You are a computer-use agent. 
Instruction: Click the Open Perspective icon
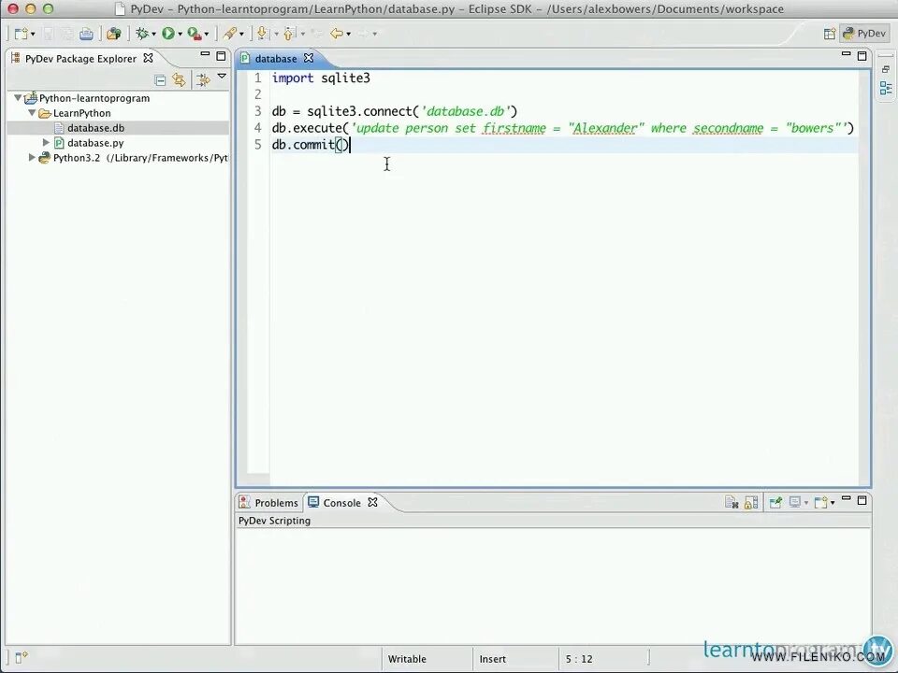click(x=830, y=34)
